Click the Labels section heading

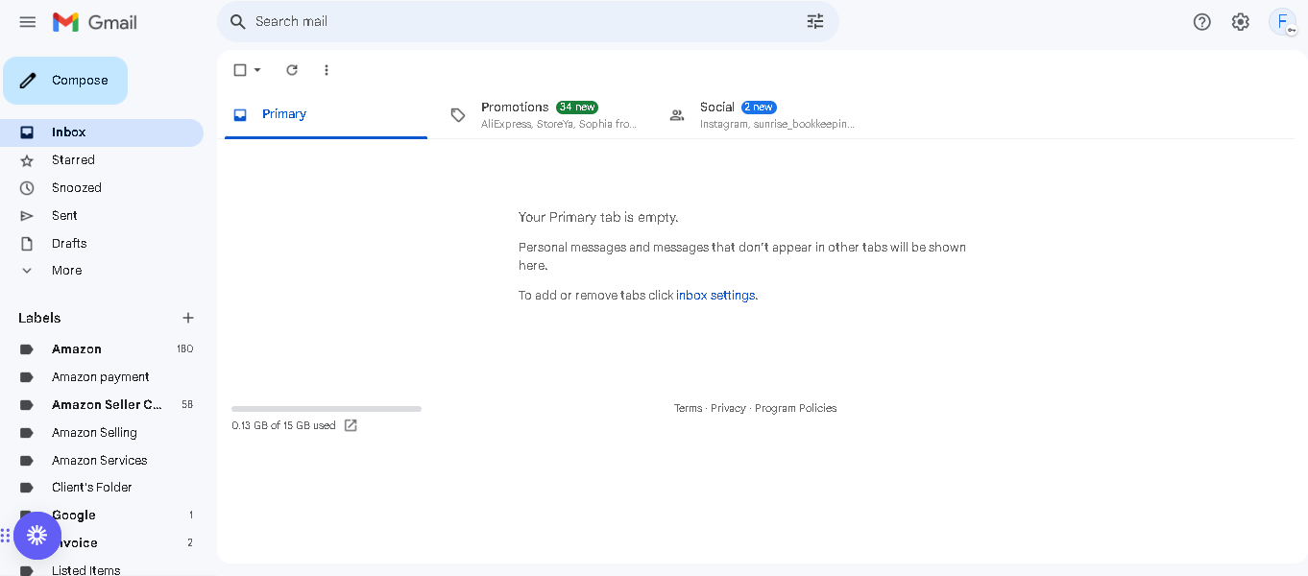(x=39, y=318)
